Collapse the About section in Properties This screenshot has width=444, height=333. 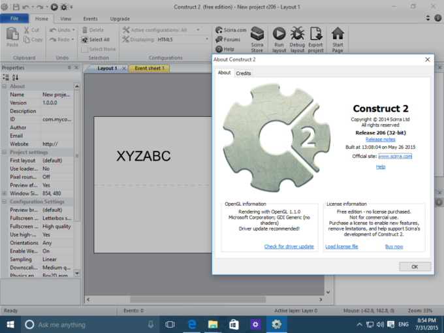5,86
